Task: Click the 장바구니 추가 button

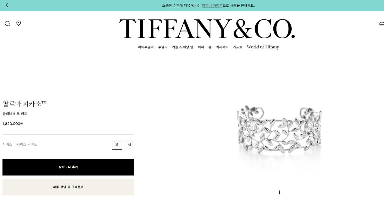Action: click(x=68, y=167)
